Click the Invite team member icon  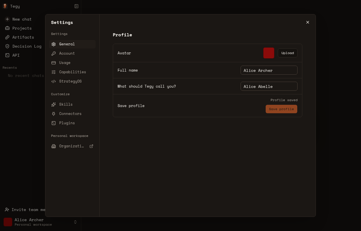click(x=7, y=210)
